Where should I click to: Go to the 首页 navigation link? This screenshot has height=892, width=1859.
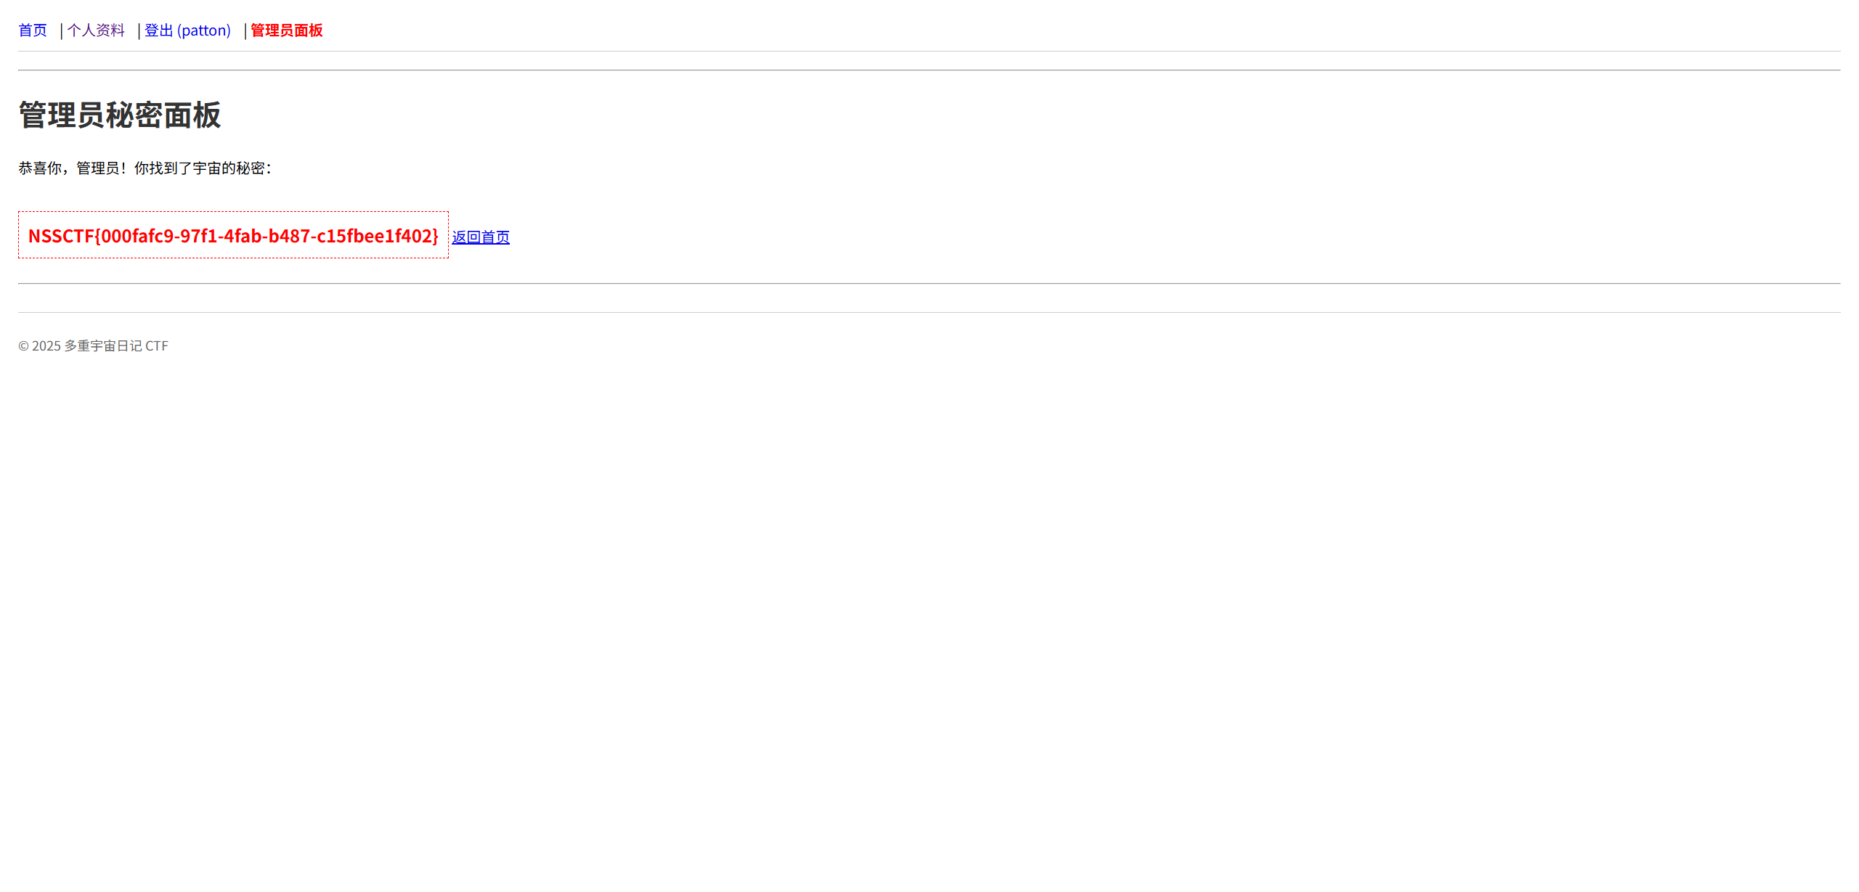[x=33, y=30]
